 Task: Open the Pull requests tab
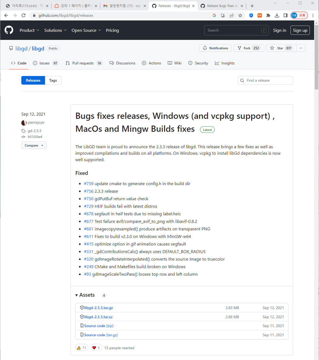coord(84,63)
